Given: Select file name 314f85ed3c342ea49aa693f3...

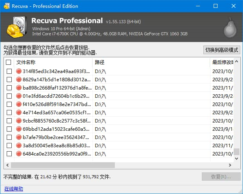Looking at the screenshot, I should pos(56,71).
